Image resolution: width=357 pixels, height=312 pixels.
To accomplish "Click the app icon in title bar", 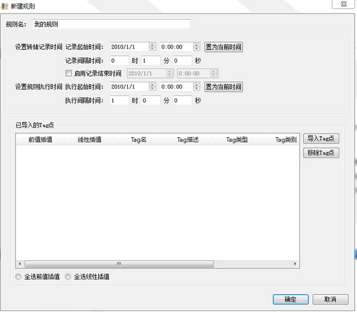I will (4, 6).
